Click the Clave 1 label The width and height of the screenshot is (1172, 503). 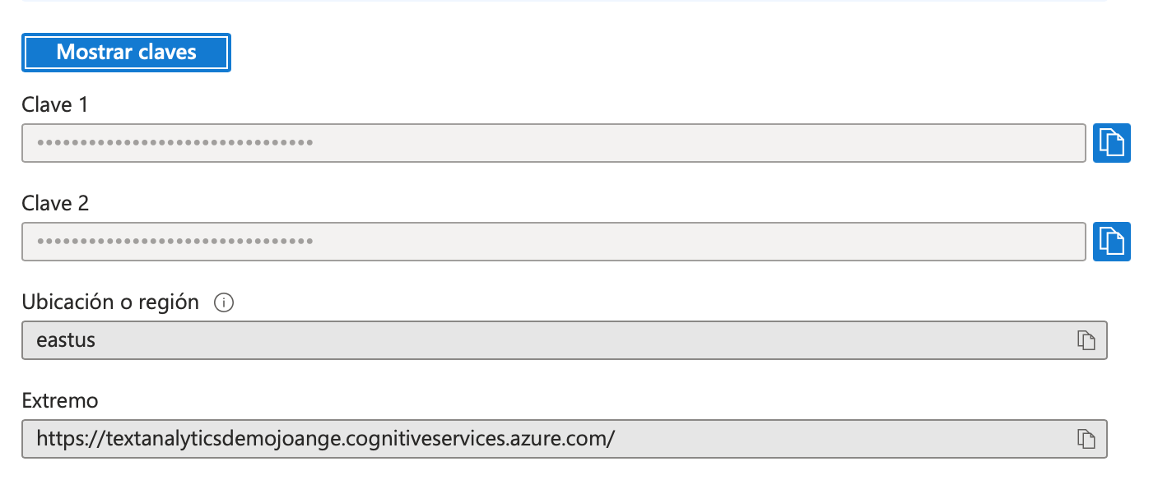click(55, 105)
